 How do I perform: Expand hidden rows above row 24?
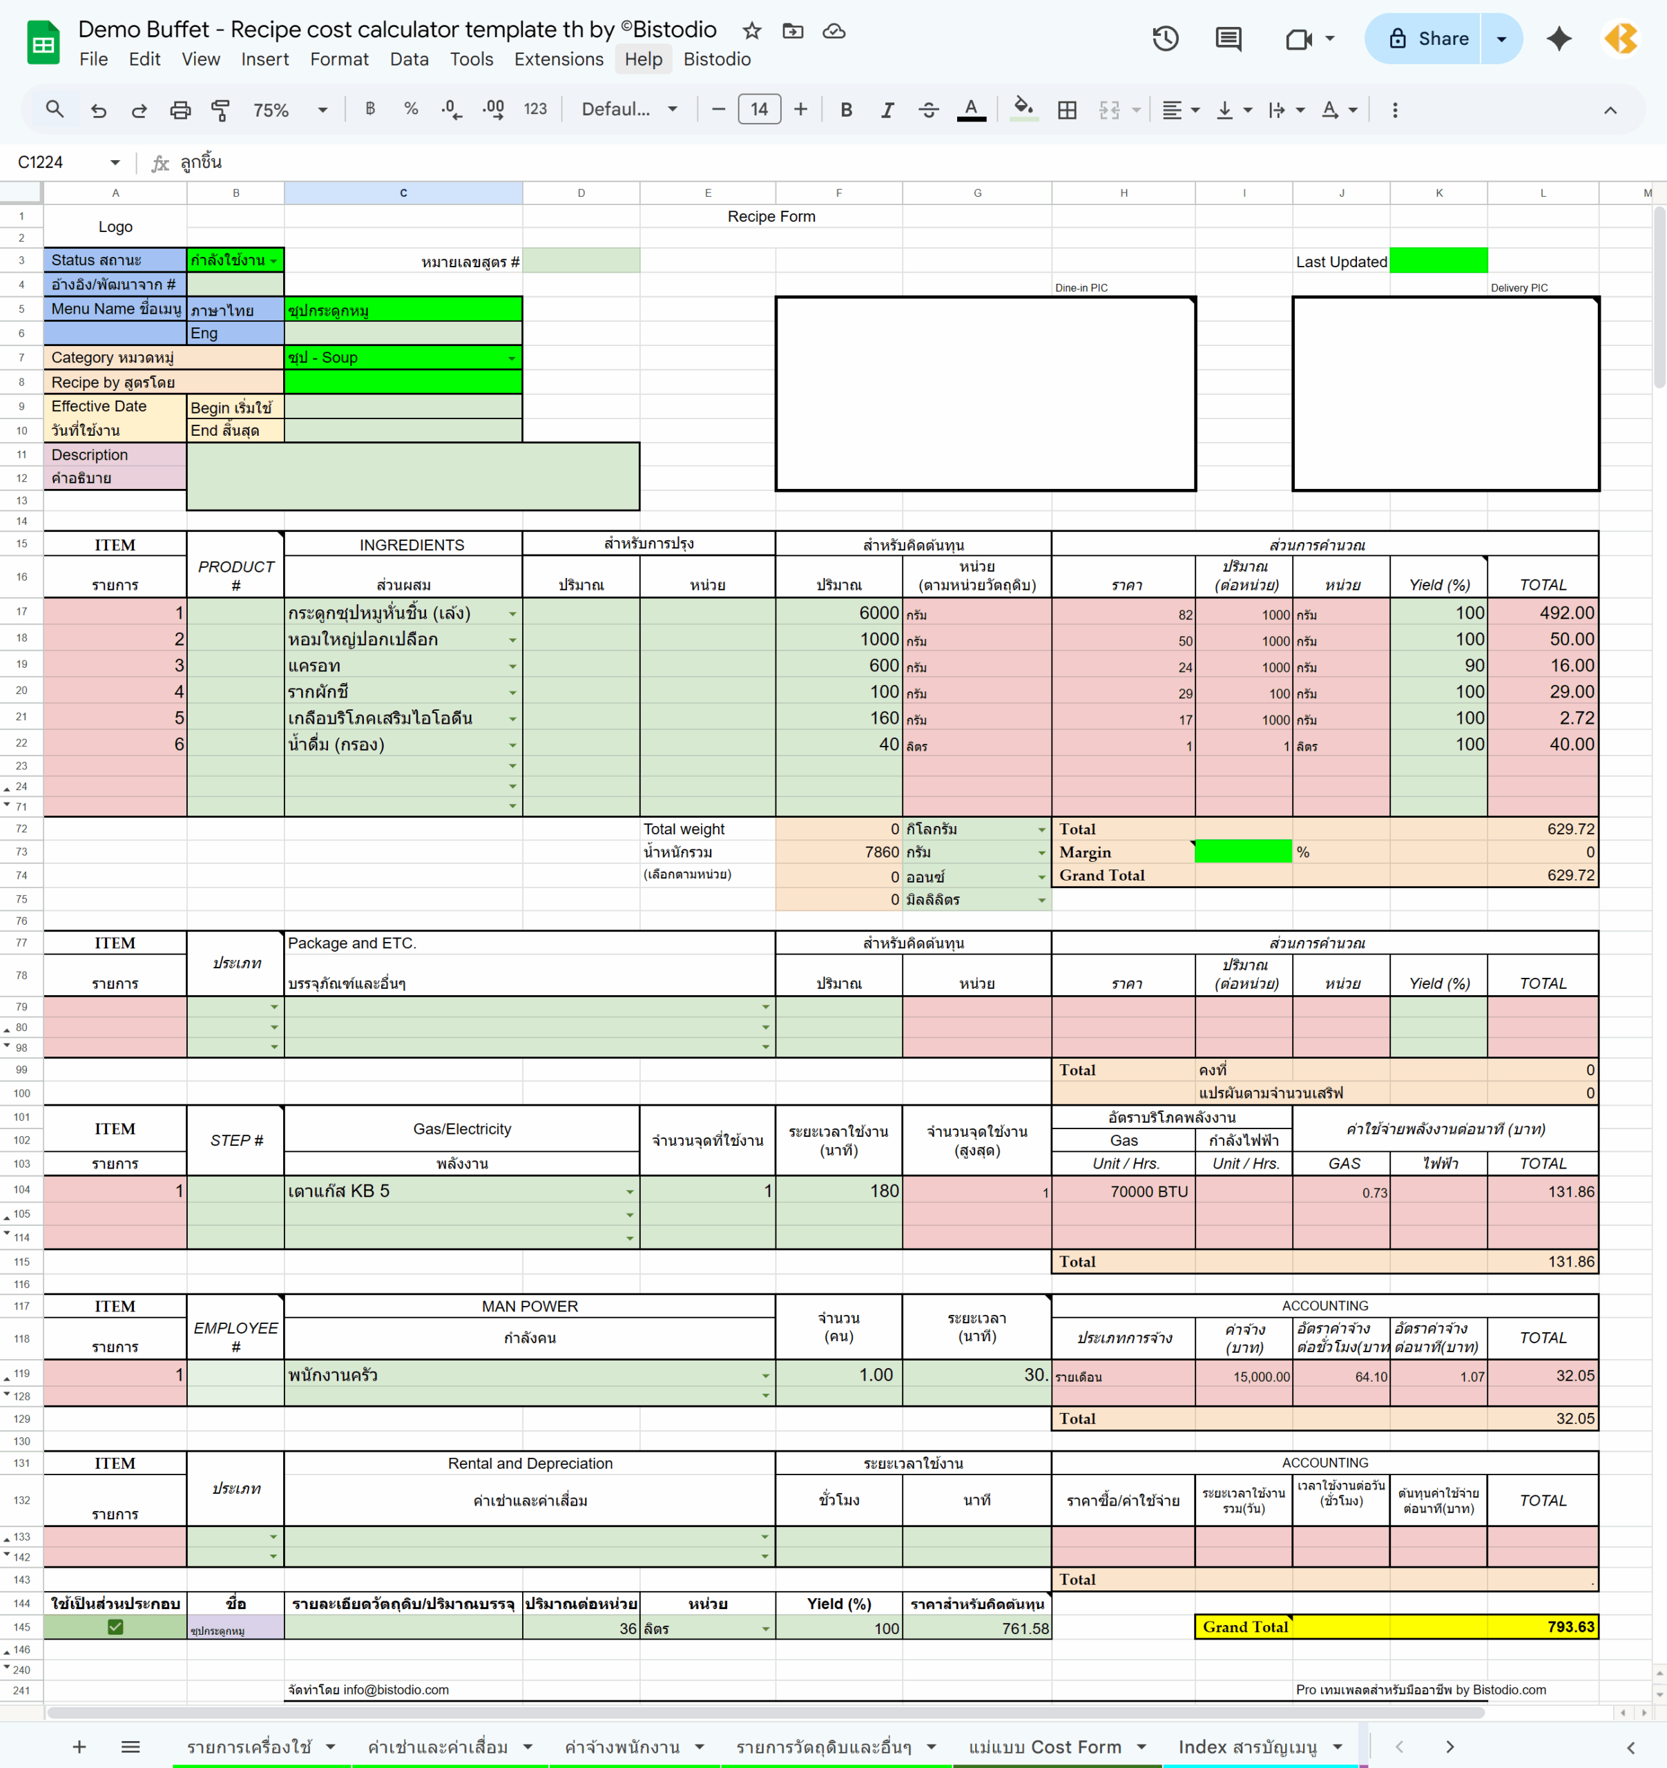click(7, 789)
